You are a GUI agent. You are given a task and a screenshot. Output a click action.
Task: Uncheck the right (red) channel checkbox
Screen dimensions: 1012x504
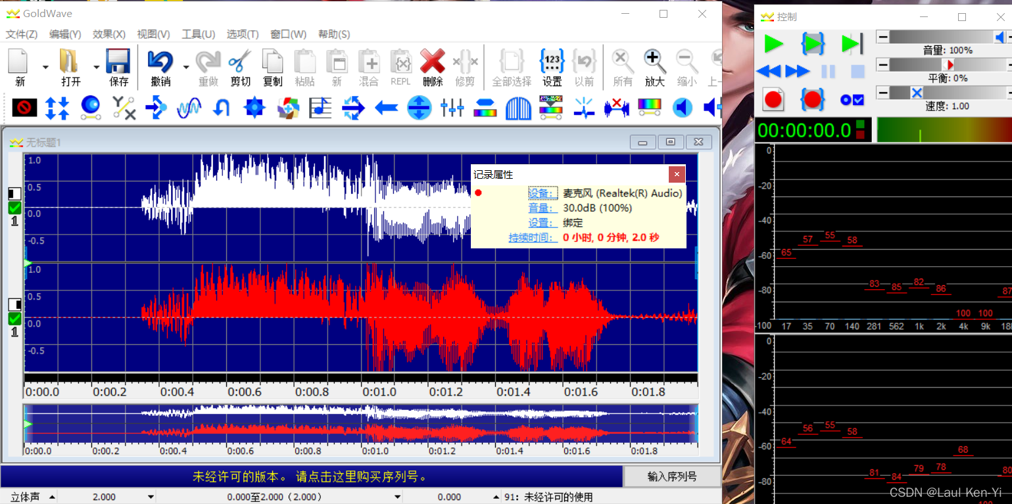pyautogui.click(x=14, y=319)
